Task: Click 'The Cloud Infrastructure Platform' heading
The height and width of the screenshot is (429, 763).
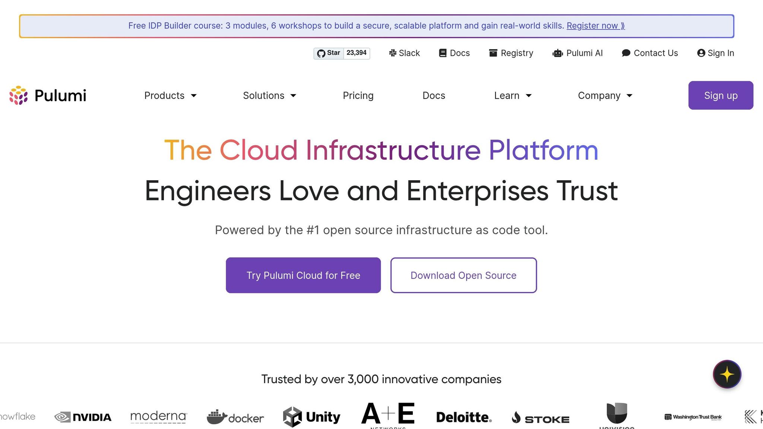Action: (x=381, y=150)
